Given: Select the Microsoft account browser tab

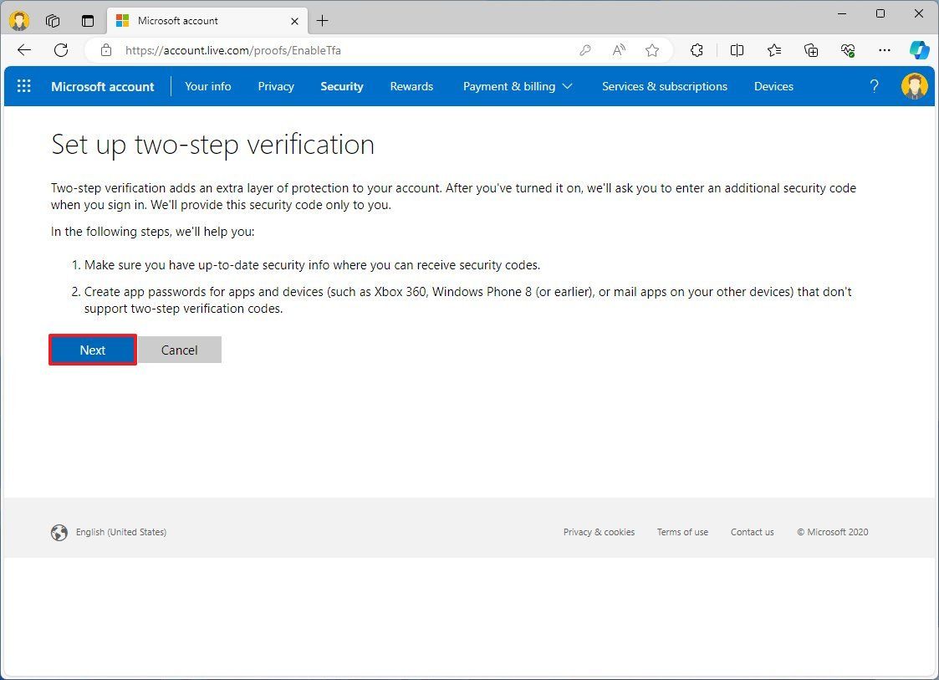Looking at the screenshot, I should (201, 21).
